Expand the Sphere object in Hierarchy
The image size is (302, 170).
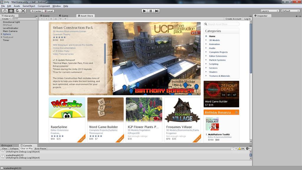tap(1, 34)
